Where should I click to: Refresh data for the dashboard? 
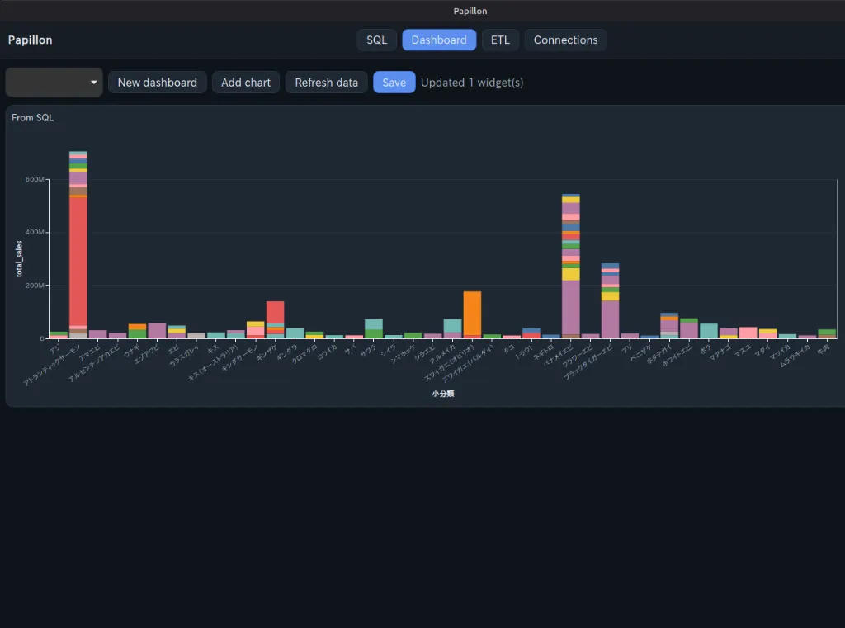click(326, 83)
